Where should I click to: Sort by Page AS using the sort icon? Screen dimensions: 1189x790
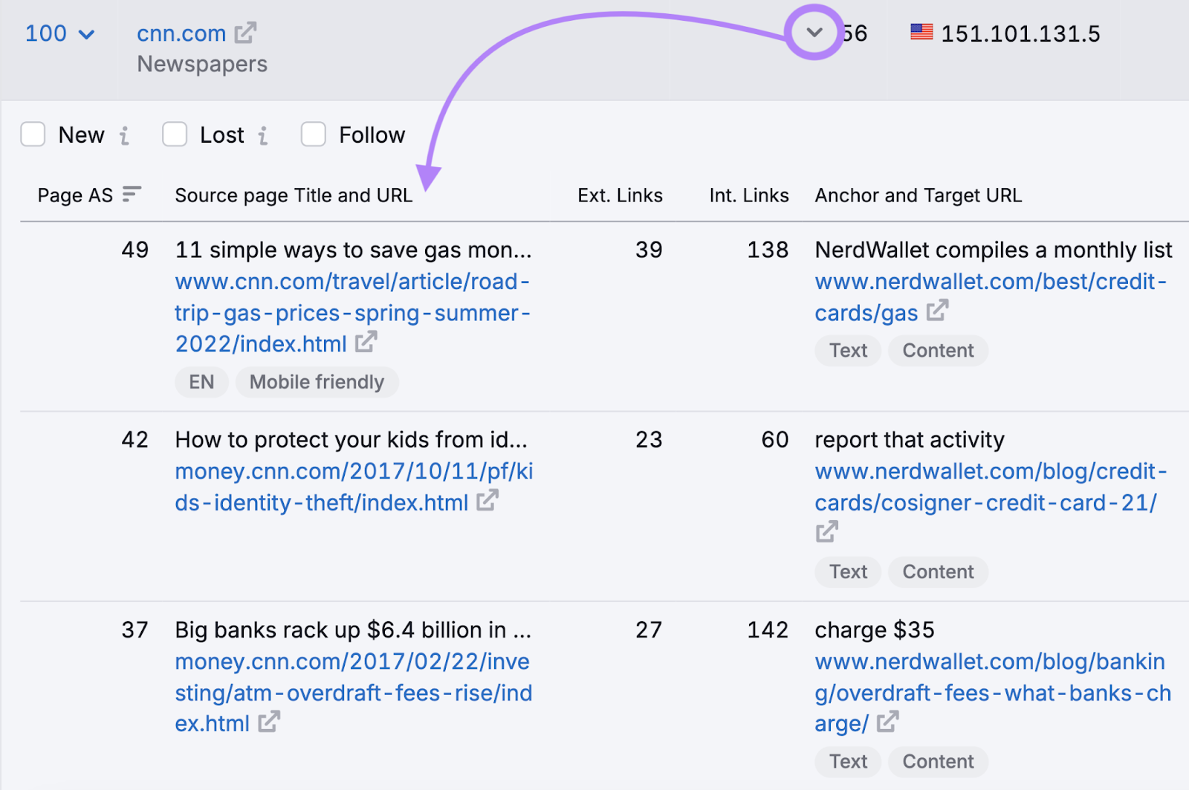131,195
